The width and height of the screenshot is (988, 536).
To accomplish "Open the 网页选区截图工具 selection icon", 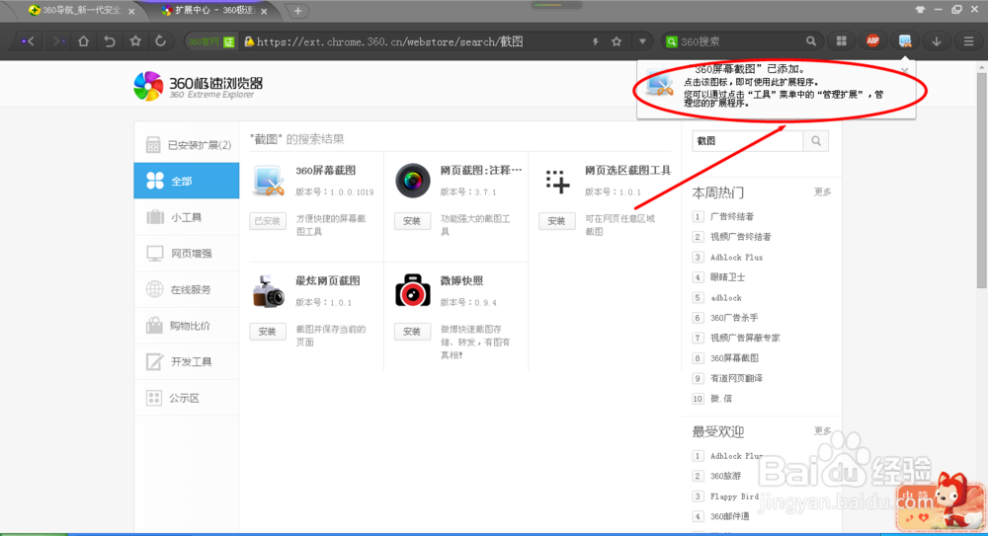I will [557, 182].
